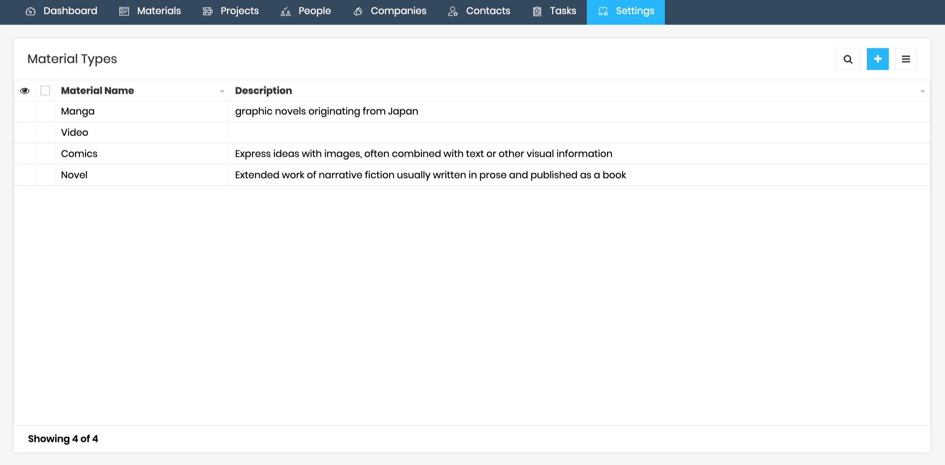
Task: Click the People nav icon
Action: 286,12
